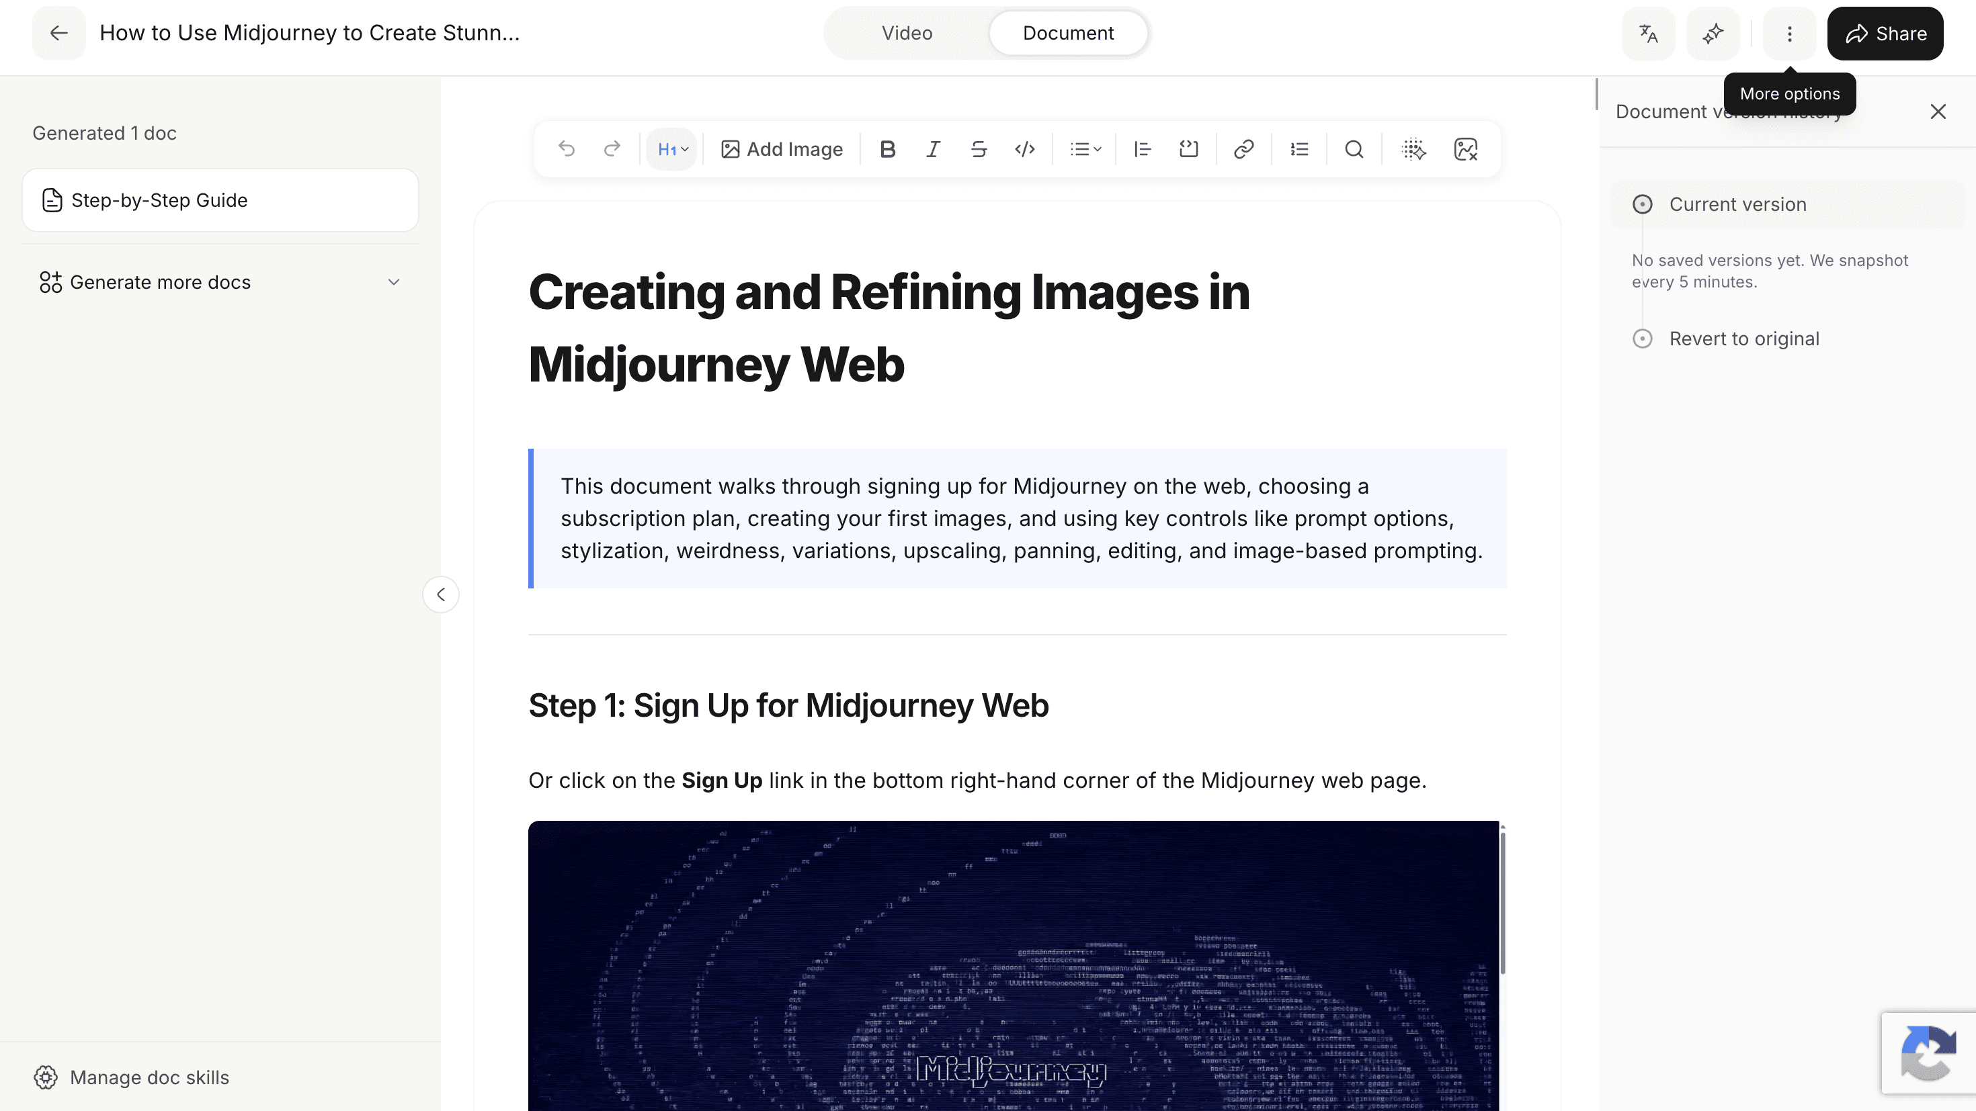Image resolution: width=1976 pixels, height=1111 pixels.
Task: Toggle italic formatting
Action: [x=933, y=148]
